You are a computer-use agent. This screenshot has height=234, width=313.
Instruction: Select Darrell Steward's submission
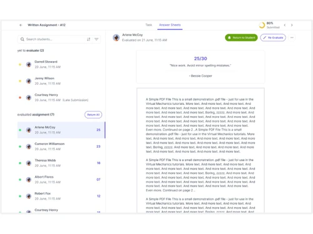pos(61,64)
